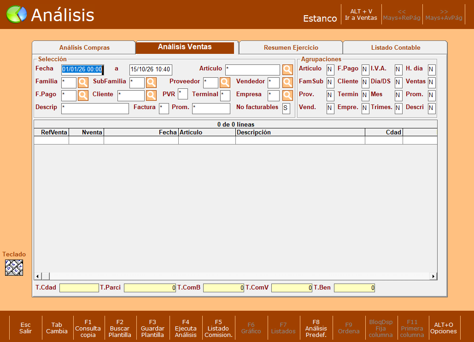Click F3 Guardar Plantilla
Image resolution: width=474 pixels, height=342 pixels.
pos(152,328)
